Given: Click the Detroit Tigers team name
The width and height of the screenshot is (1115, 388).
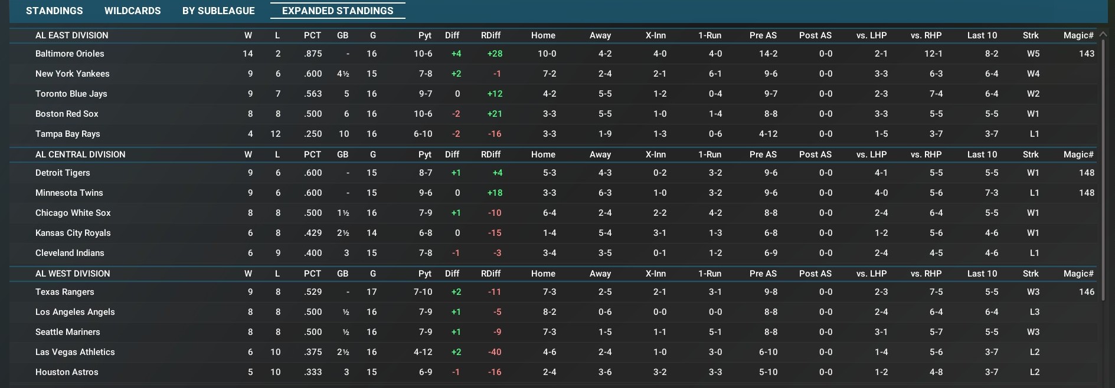Looking at the screenshot, I should click(63, 173).
